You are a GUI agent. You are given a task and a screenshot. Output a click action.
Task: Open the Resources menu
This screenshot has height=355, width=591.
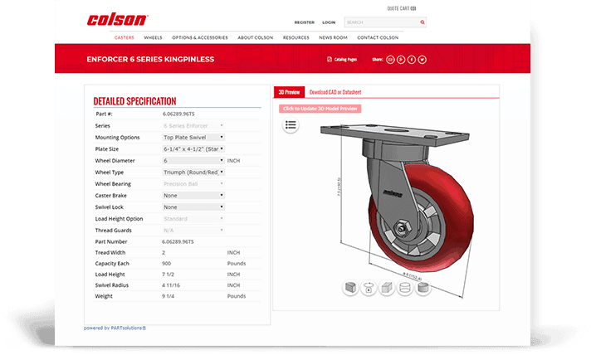coord(296,37)
